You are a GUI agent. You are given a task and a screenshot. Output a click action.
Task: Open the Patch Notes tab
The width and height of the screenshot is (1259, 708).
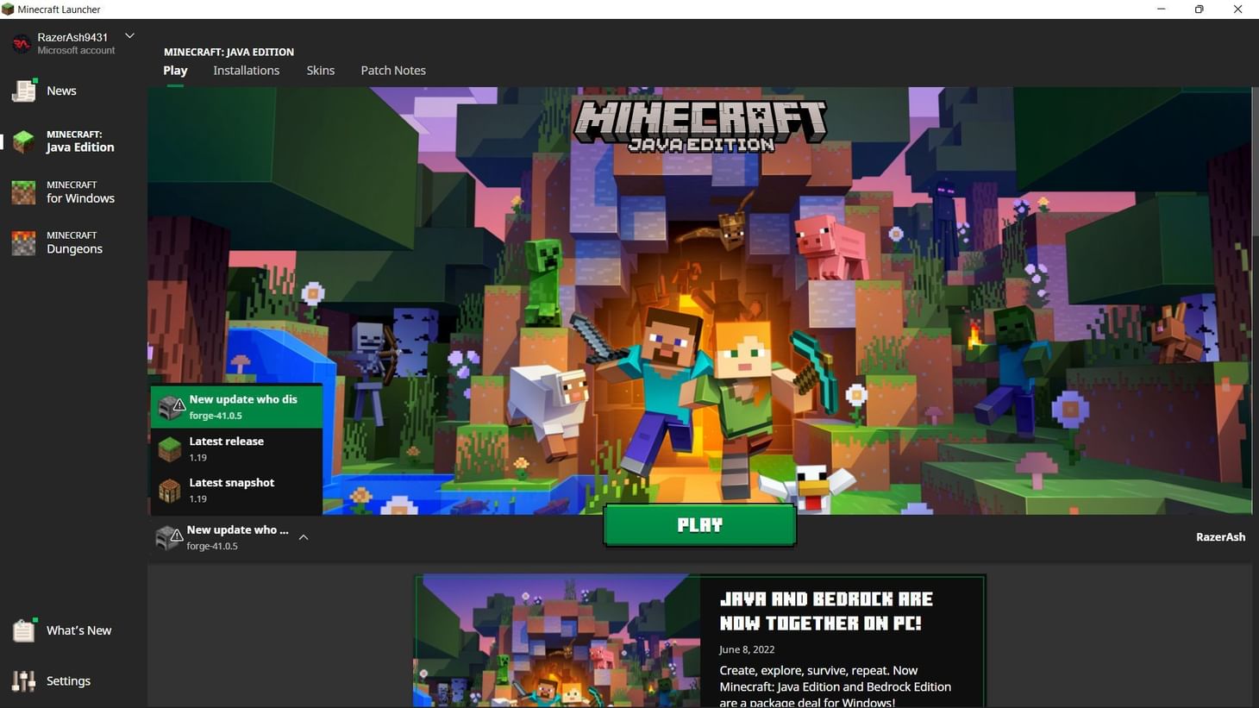coord(393,70)
